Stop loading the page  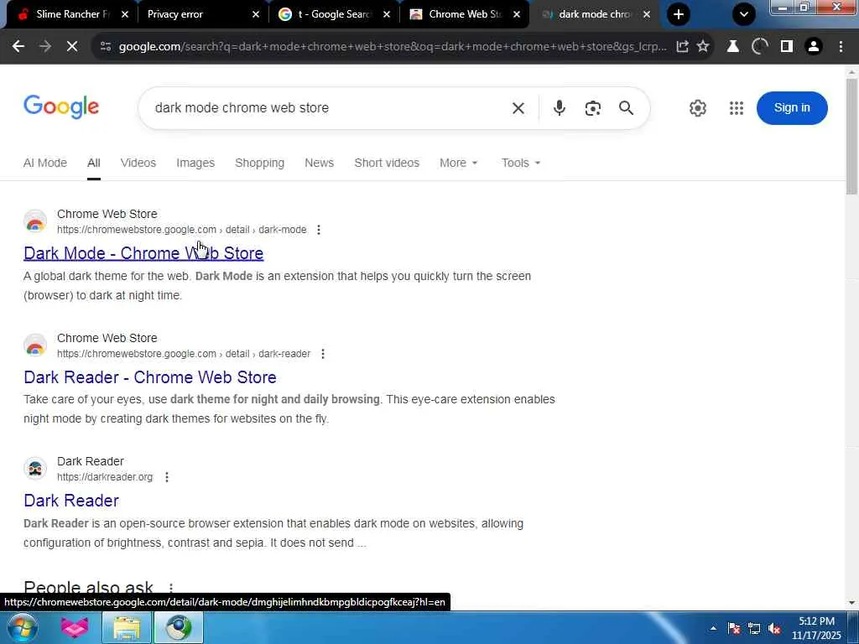[x=72, y=47]
